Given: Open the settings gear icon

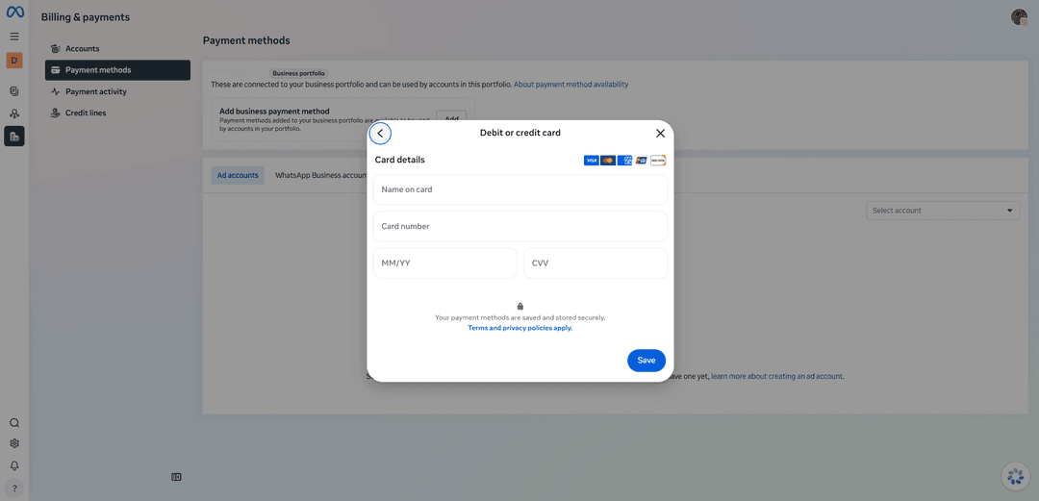Looking at the screenshot, I should (x=14, y=443).
